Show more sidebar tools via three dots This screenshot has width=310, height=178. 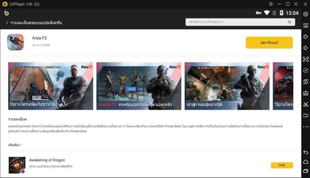(x=306, y=127)
